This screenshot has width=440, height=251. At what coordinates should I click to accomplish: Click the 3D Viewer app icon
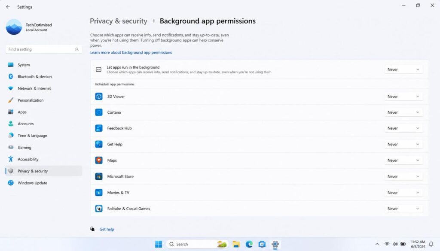99,97
